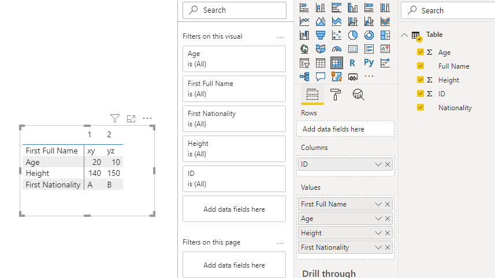Select the Map globe visualization

point(304,49)
